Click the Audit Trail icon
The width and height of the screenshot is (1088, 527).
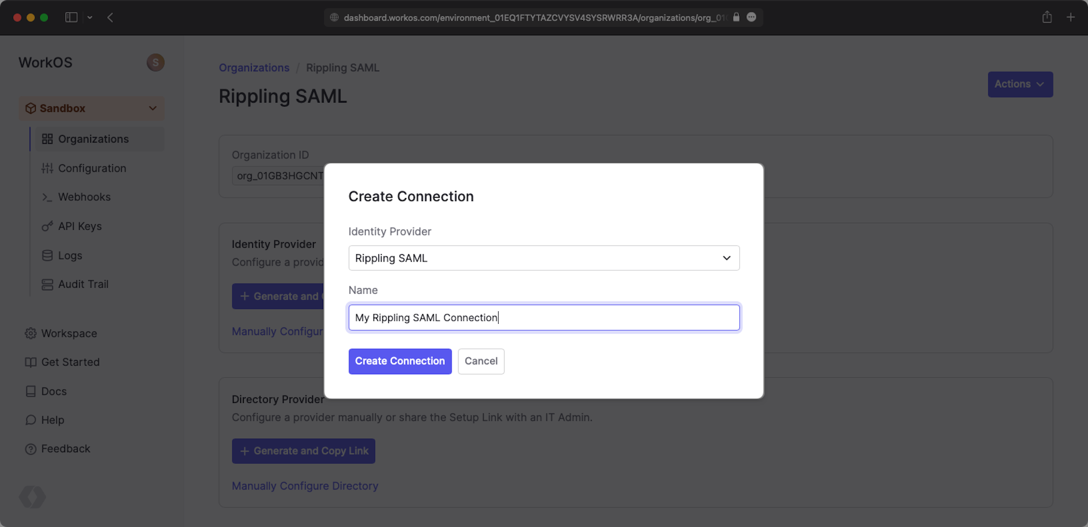click(47, 284)
